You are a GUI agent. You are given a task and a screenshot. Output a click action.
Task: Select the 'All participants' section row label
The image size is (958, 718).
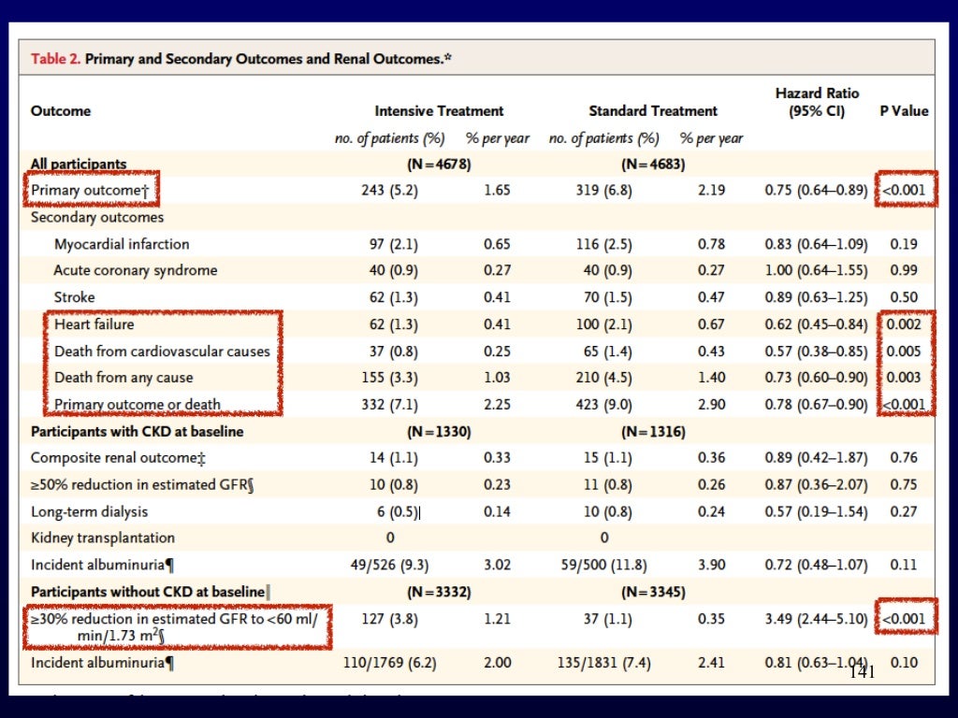79,164
